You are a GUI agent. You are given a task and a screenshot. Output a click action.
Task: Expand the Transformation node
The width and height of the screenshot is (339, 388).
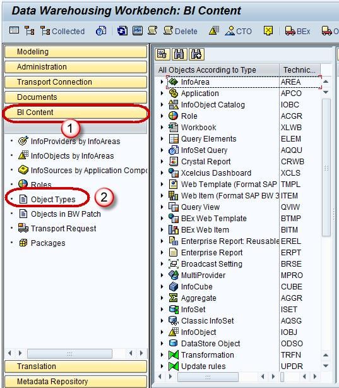pos(162,355)
